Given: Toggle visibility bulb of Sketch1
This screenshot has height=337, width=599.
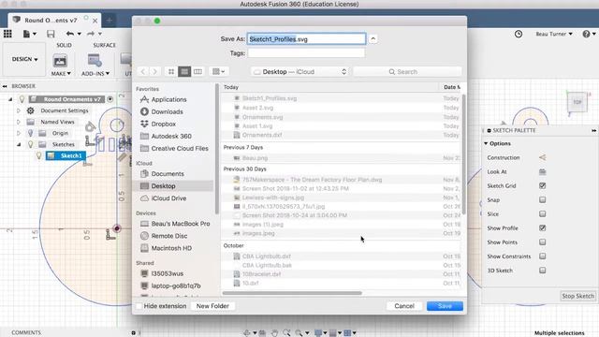Looking at the screenshot, I should (x=38, y=155).
